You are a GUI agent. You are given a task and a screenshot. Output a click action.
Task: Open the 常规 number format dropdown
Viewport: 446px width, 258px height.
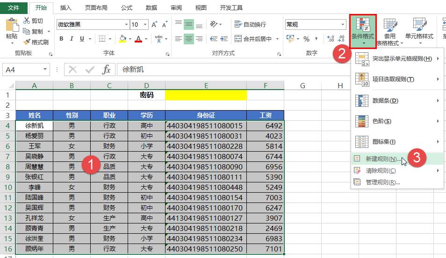[x=343, y=25]
